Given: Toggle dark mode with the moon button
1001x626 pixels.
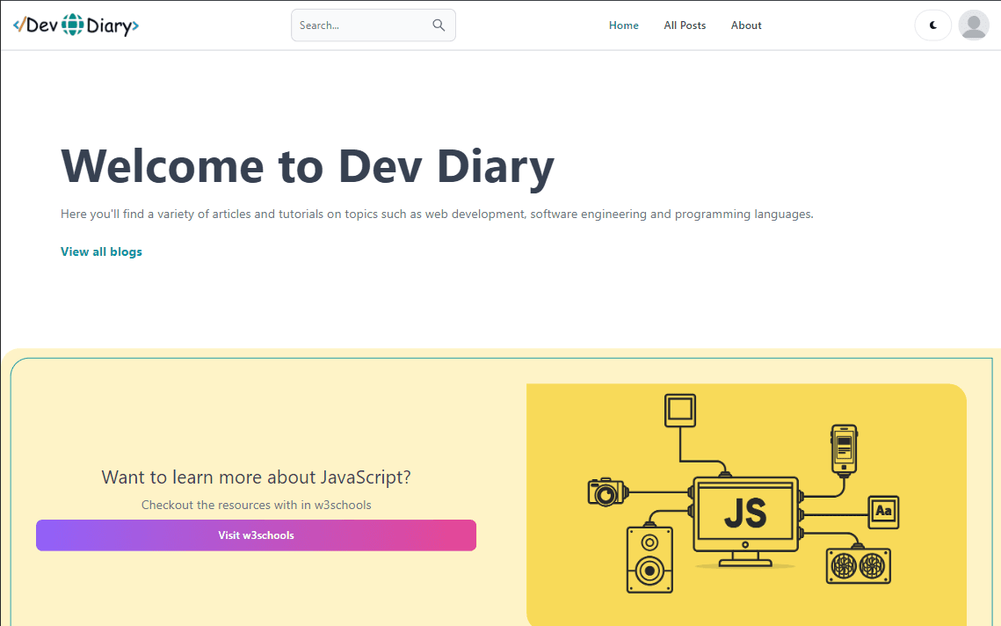Looking at the screenshot, I should coord(932,25).
